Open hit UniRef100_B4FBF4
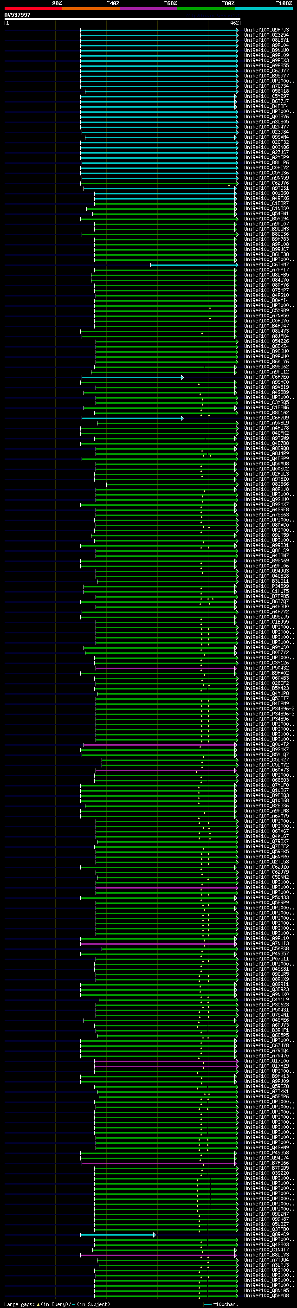Image resolution: width=297 pixels, height=1308 pixels. coord(266,107)
